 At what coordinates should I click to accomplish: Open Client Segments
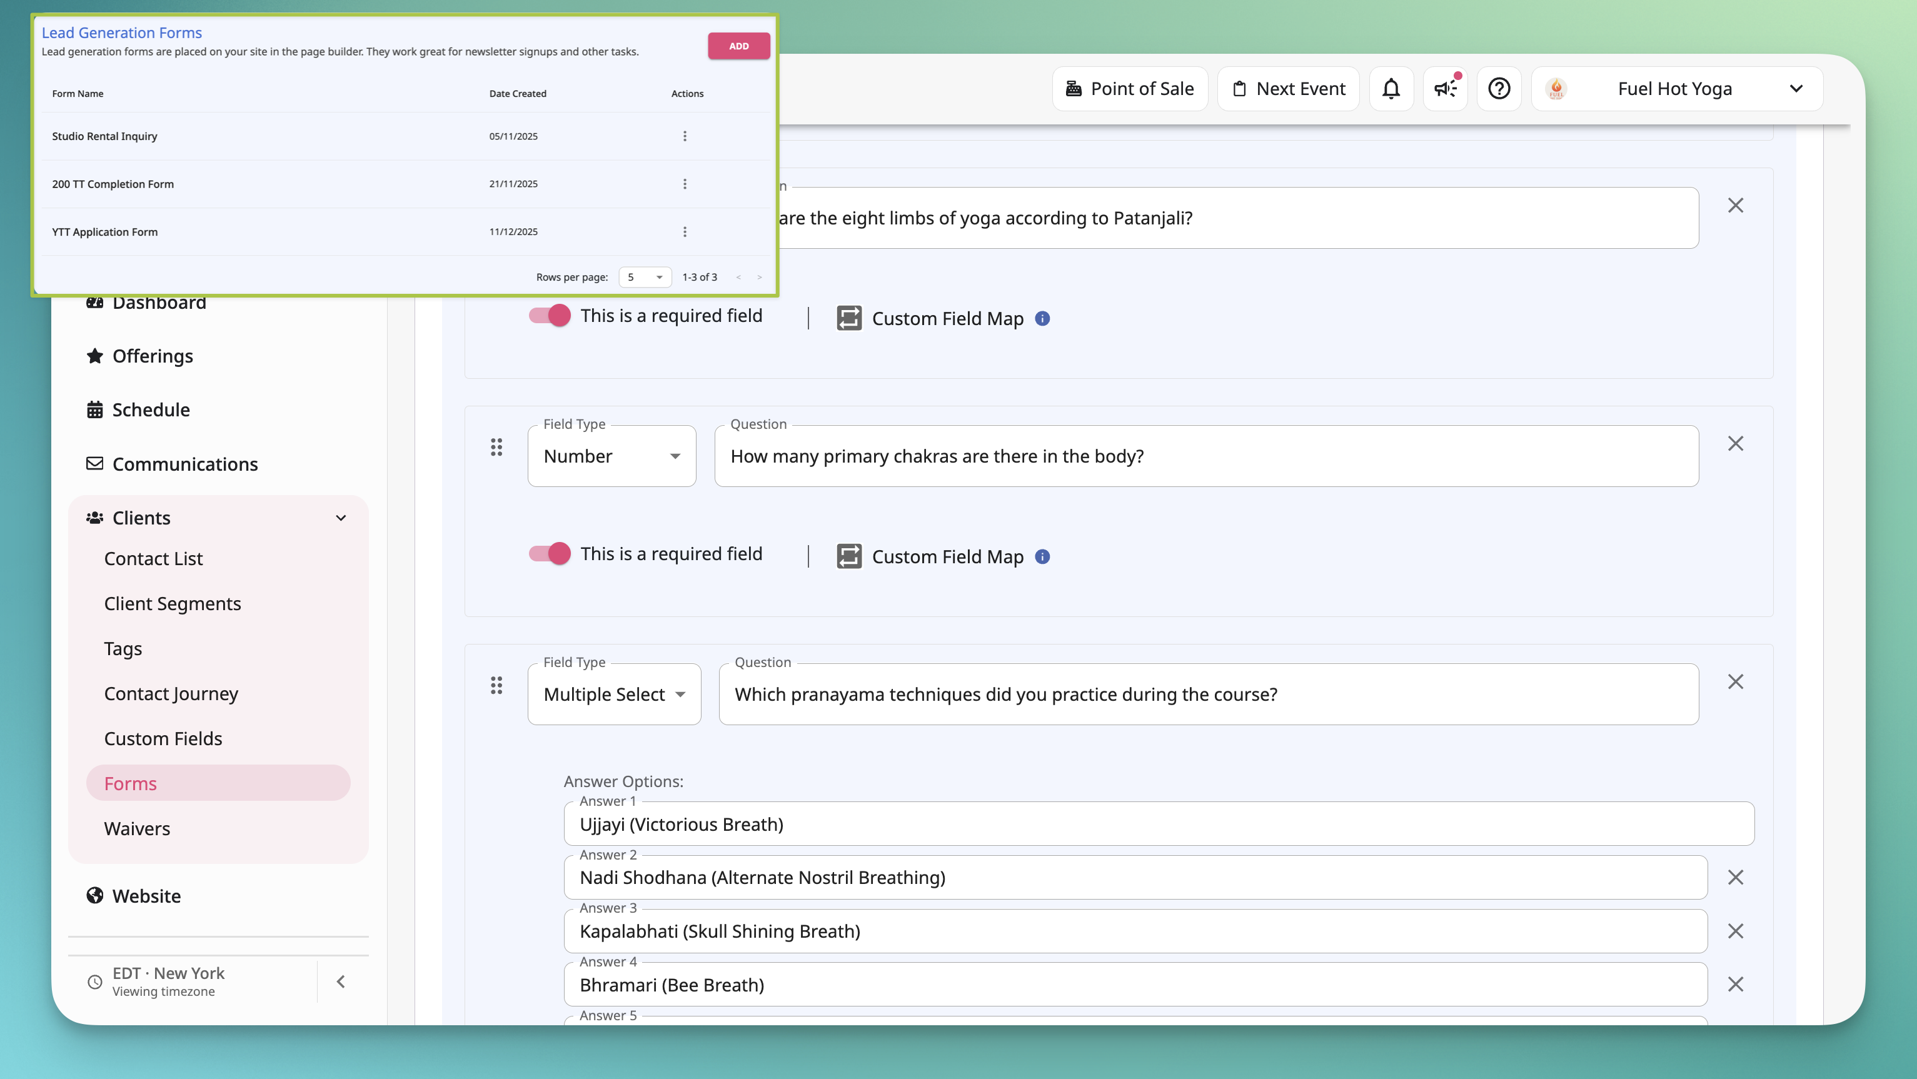point(173,603)
